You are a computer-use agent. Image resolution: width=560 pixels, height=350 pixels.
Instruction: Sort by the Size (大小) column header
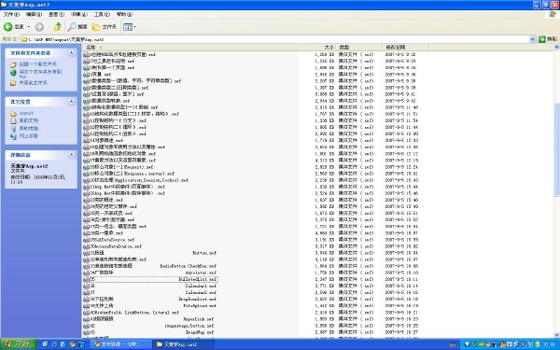[317, 48]
